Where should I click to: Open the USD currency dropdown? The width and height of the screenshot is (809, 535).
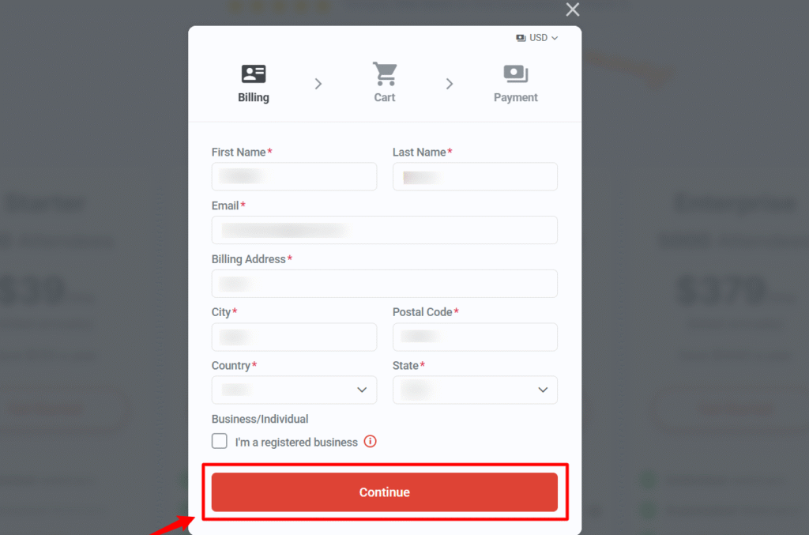pos(537,38)
